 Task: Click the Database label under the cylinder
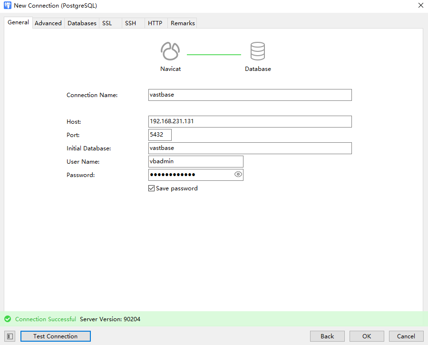tap(258, 69)
